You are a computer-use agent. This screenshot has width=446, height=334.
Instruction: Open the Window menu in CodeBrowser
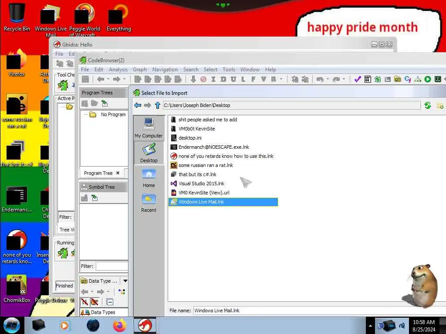click(x=250, y=70)
